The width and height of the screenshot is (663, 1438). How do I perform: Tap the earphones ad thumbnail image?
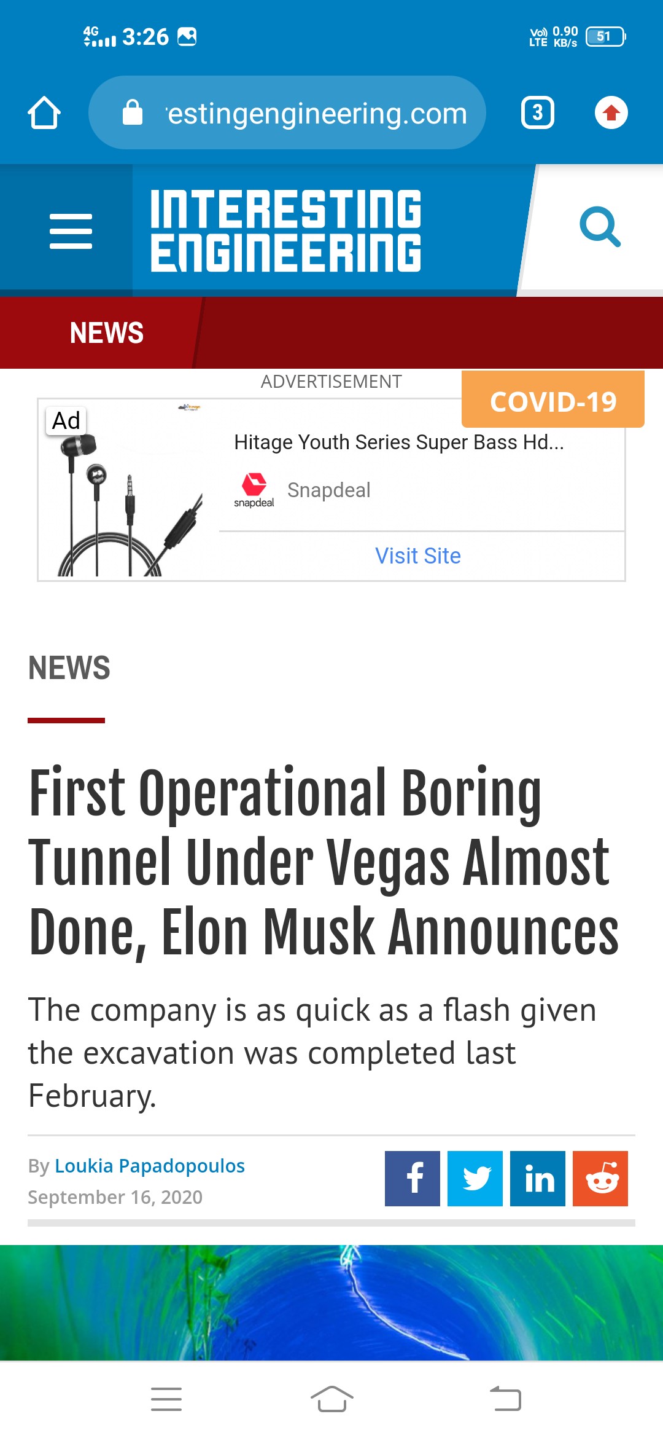click(x=129, y=490)
